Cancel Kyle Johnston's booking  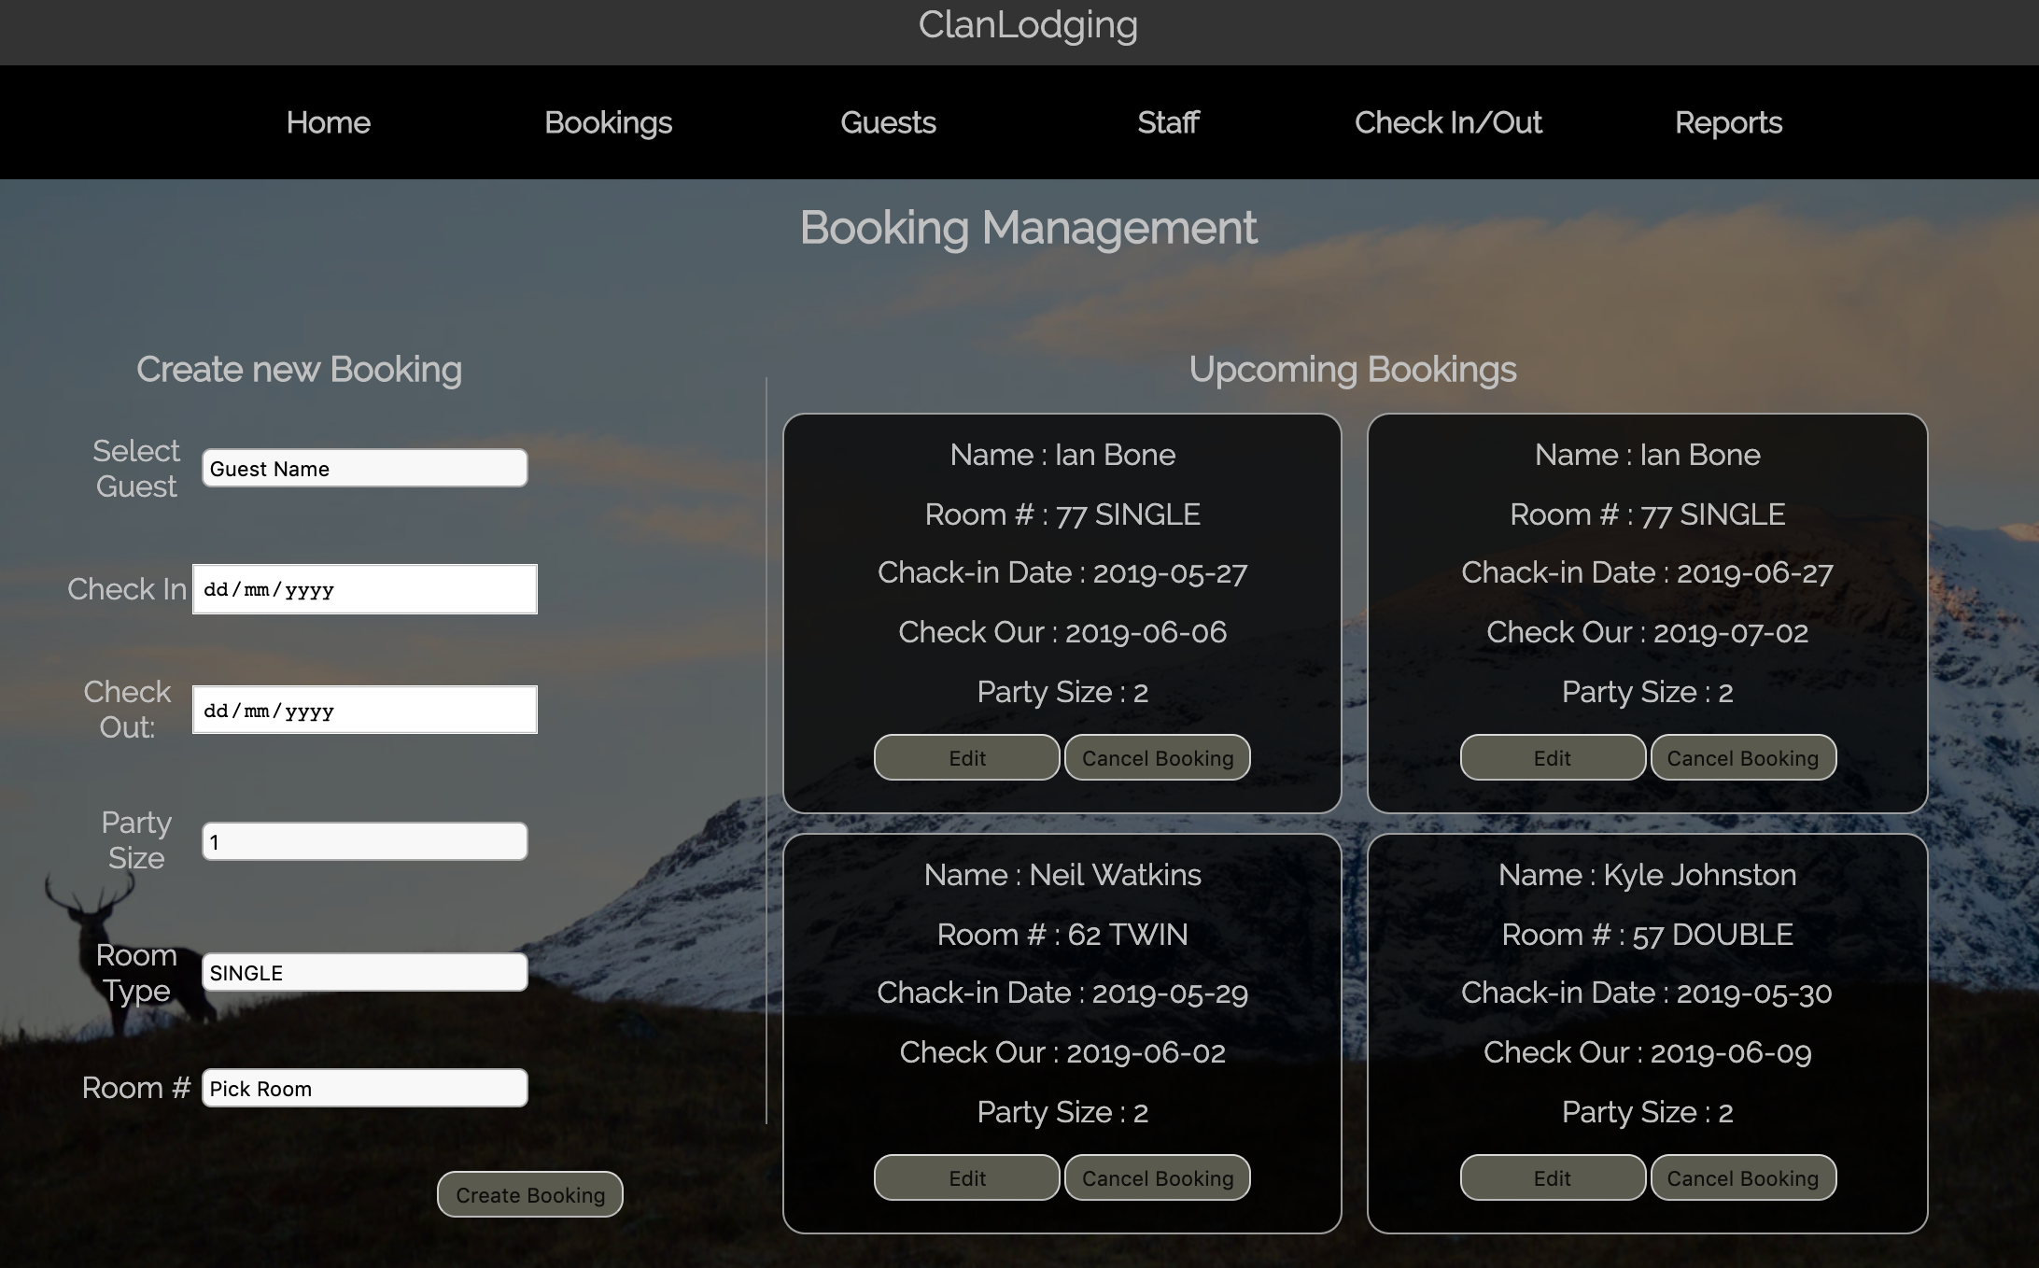pos(1742,1177)
